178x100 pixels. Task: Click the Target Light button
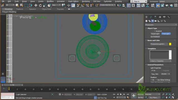point(155,34)
